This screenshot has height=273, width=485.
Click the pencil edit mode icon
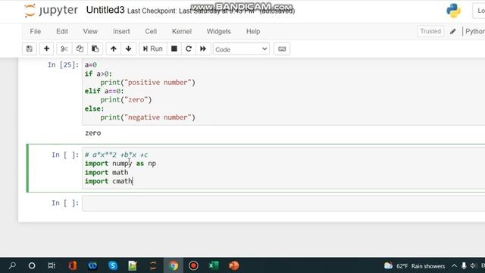click(453, 31)
